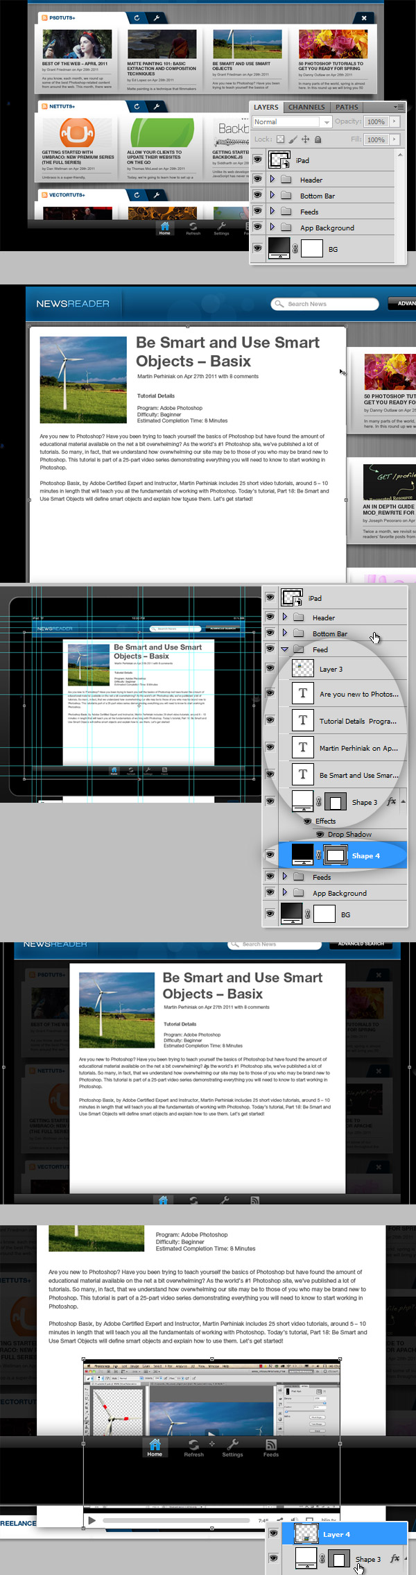
Task: Enable Lock image pixels brush icon
Action: [x=293, y=139]
